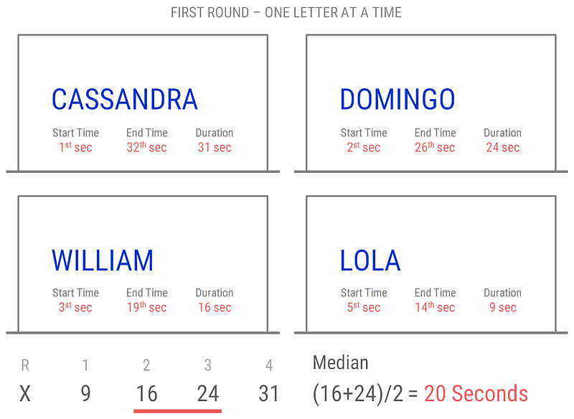Click Cassandra's End Time 32th sec
Viewport: 574px width, 419px height.
click(x=146, y=147)
